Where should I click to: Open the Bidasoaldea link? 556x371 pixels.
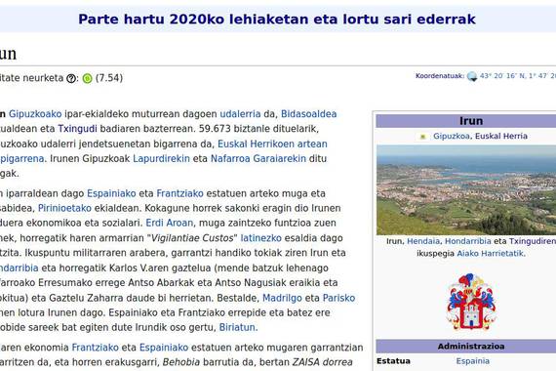308,114
